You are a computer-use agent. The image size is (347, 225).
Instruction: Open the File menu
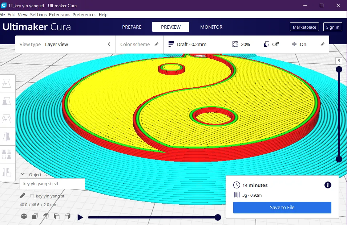[3, 15]
